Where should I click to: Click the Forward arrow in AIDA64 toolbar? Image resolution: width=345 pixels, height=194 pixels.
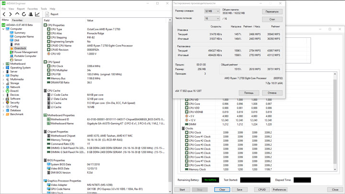click(11, 14)
